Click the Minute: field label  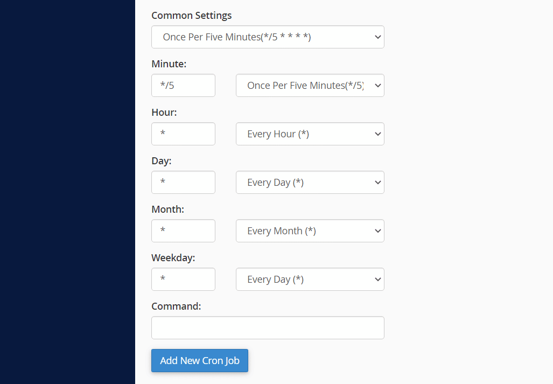169,64
